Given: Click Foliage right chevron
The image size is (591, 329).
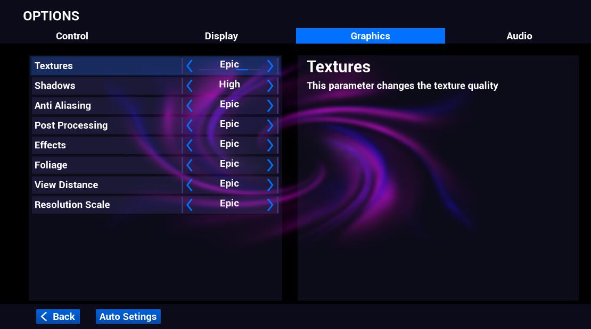Looking at the screenshot, I should click(x=270, y=165).
